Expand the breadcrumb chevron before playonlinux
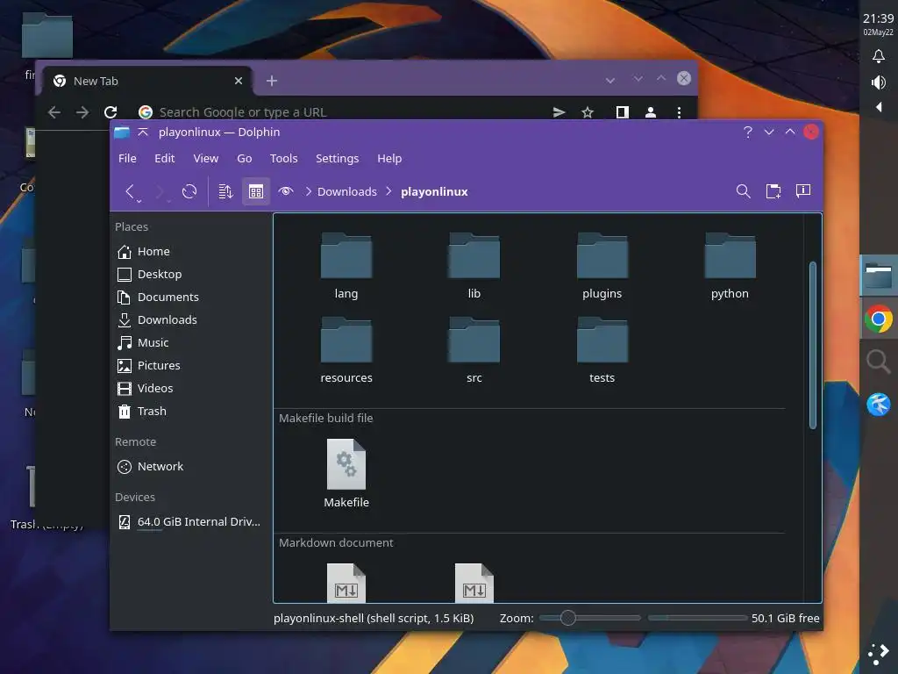The height and width of the screenshot is (674, 898). tap(388, 191)
